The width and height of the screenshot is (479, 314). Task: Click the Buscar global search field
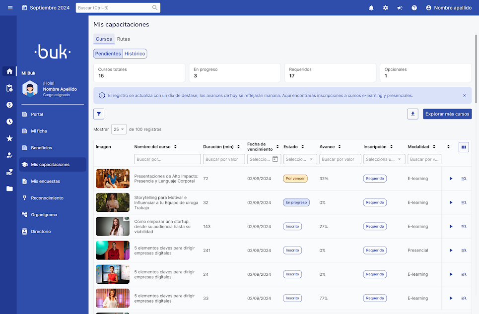(114, 8)
